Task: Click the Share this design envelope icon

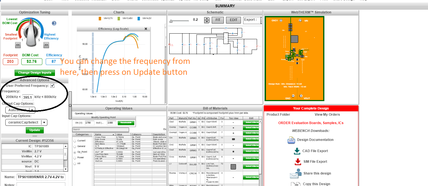Action: click(295, 174)
